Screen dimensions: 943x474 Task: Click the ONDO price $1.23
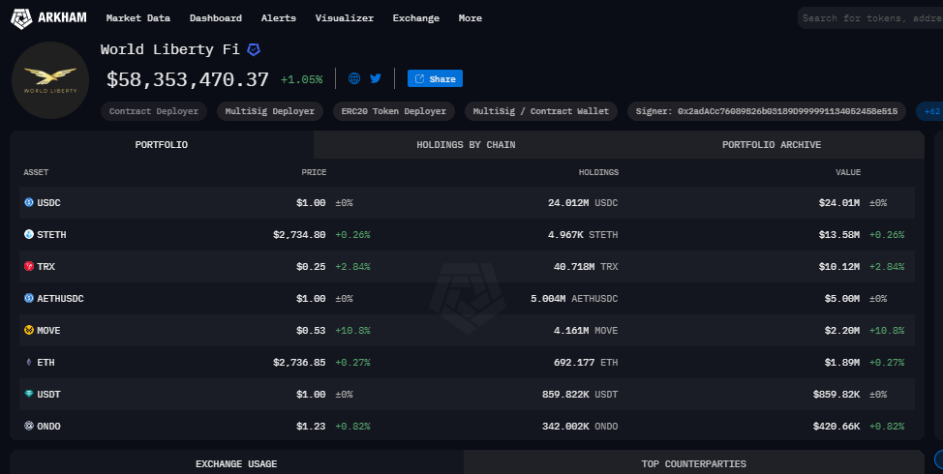[311, 426]
